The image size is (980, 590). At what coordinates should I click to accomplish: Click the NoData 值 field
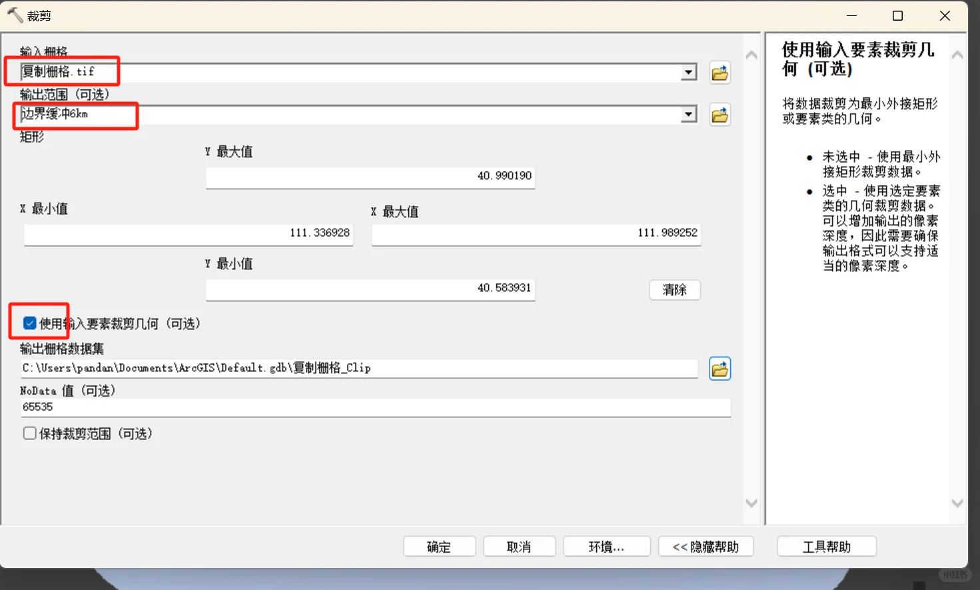coord(375,407)
